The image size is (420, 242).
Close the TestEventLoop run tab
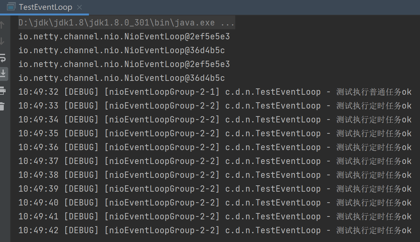tap(79, 7)
